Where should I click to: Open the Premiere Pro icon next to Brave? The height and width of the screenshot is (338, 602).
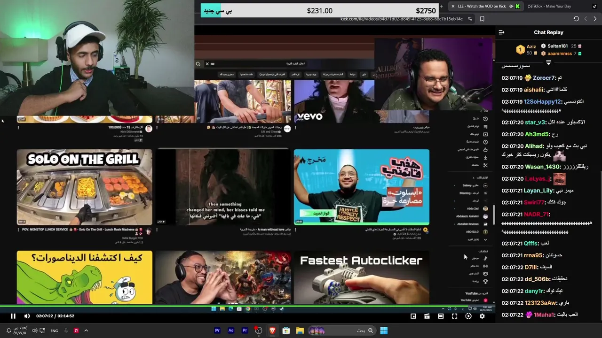tap(245, 330)
